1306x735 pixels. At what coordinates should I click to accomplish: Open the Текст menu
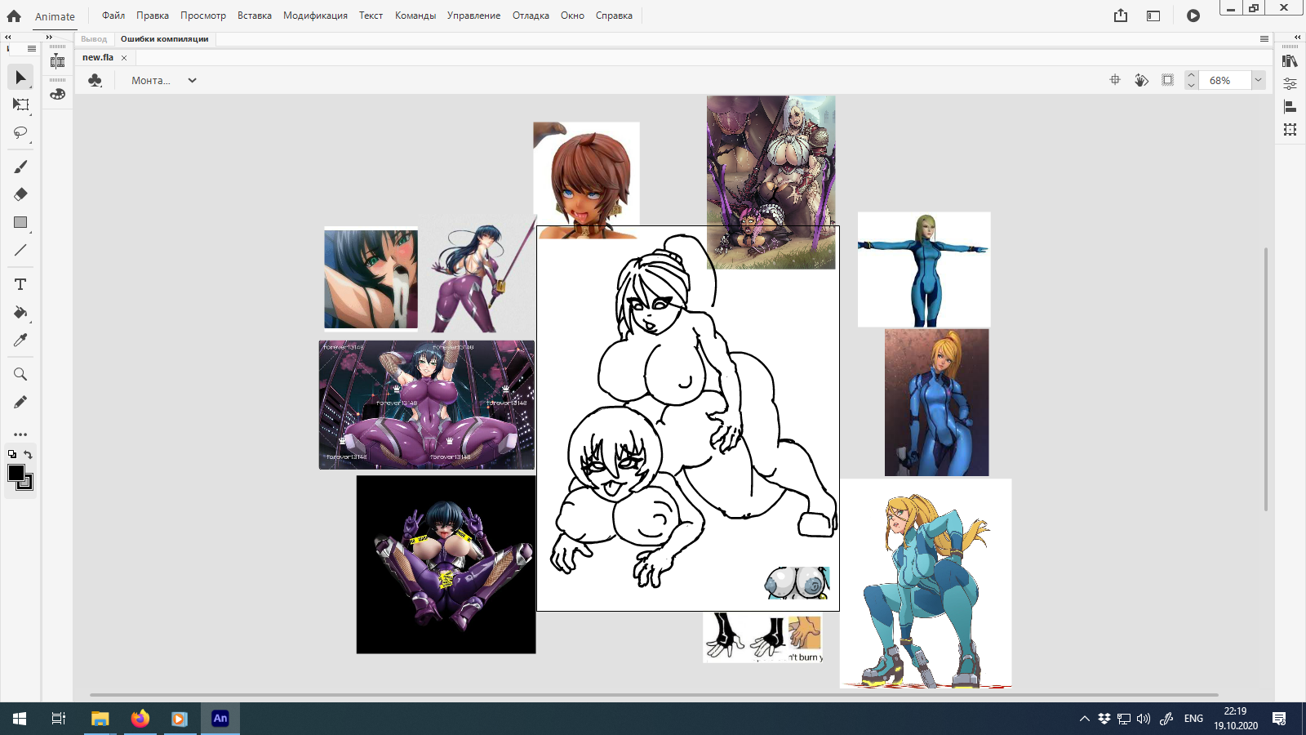[x=371, y=16]
